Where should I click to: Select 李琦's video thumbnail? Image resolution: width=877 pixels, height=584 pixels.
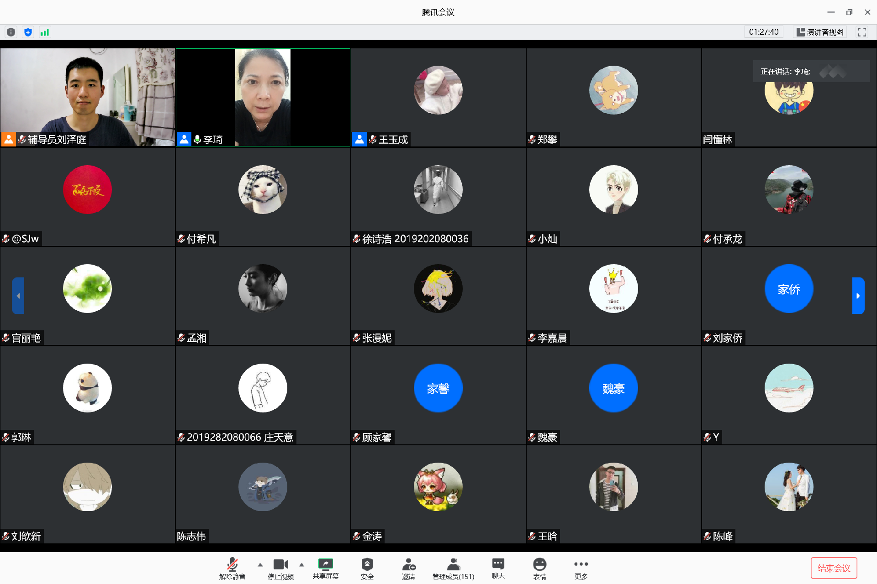[x=263, y=97]
